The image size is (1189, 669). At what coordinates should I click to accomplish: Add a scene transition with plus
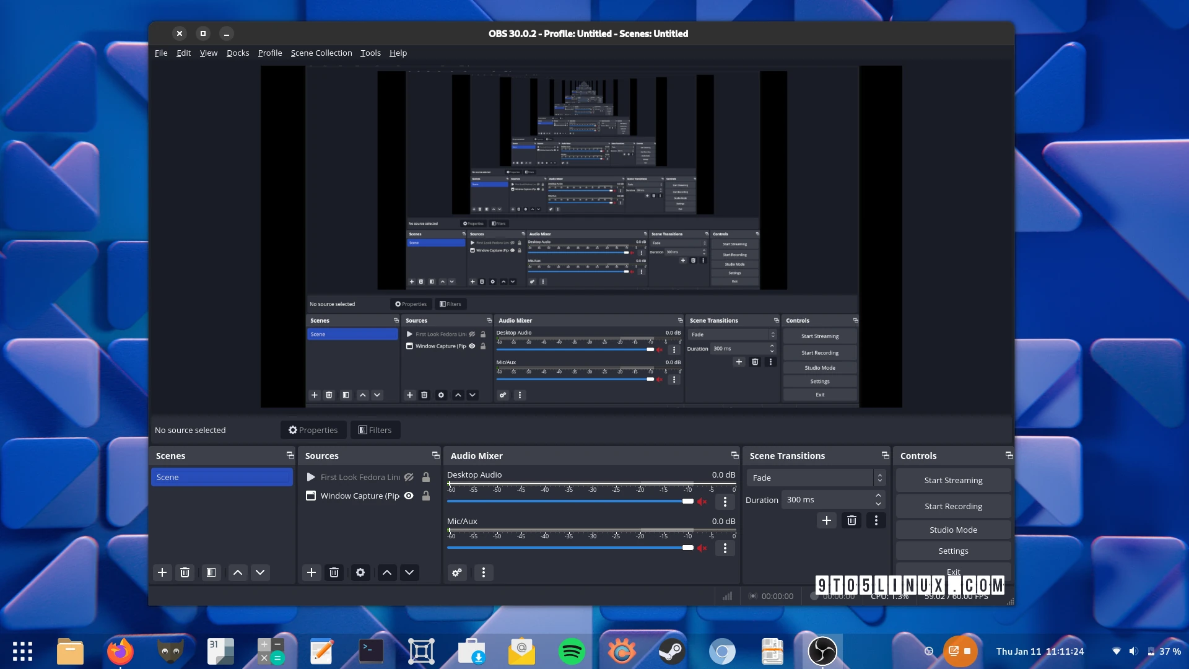tap(827, 520)
